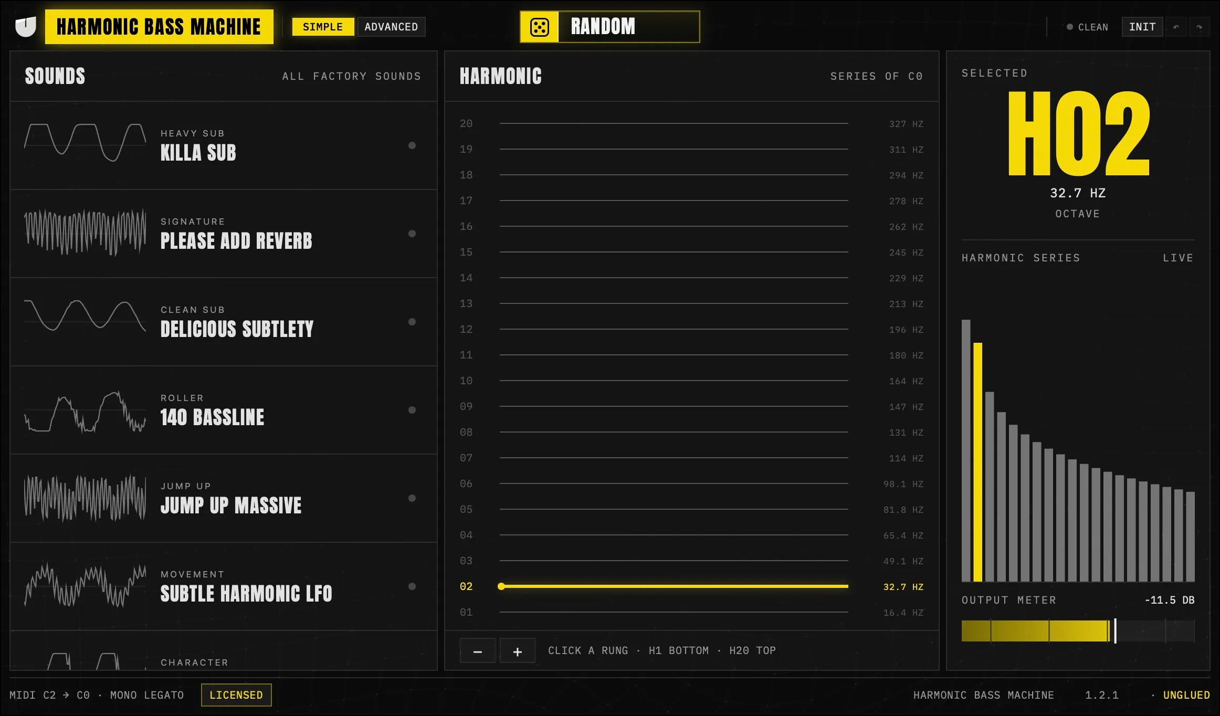
Task: Toggle the Subtle Harmonic LFO selection dot
Action: pos(412,586)
